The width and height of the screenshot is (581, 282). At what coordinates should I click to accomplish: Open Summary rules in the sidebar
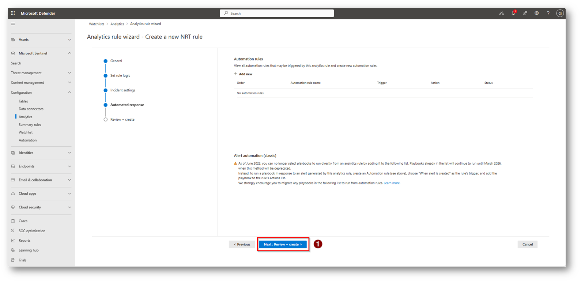click(x=30, y=125)
